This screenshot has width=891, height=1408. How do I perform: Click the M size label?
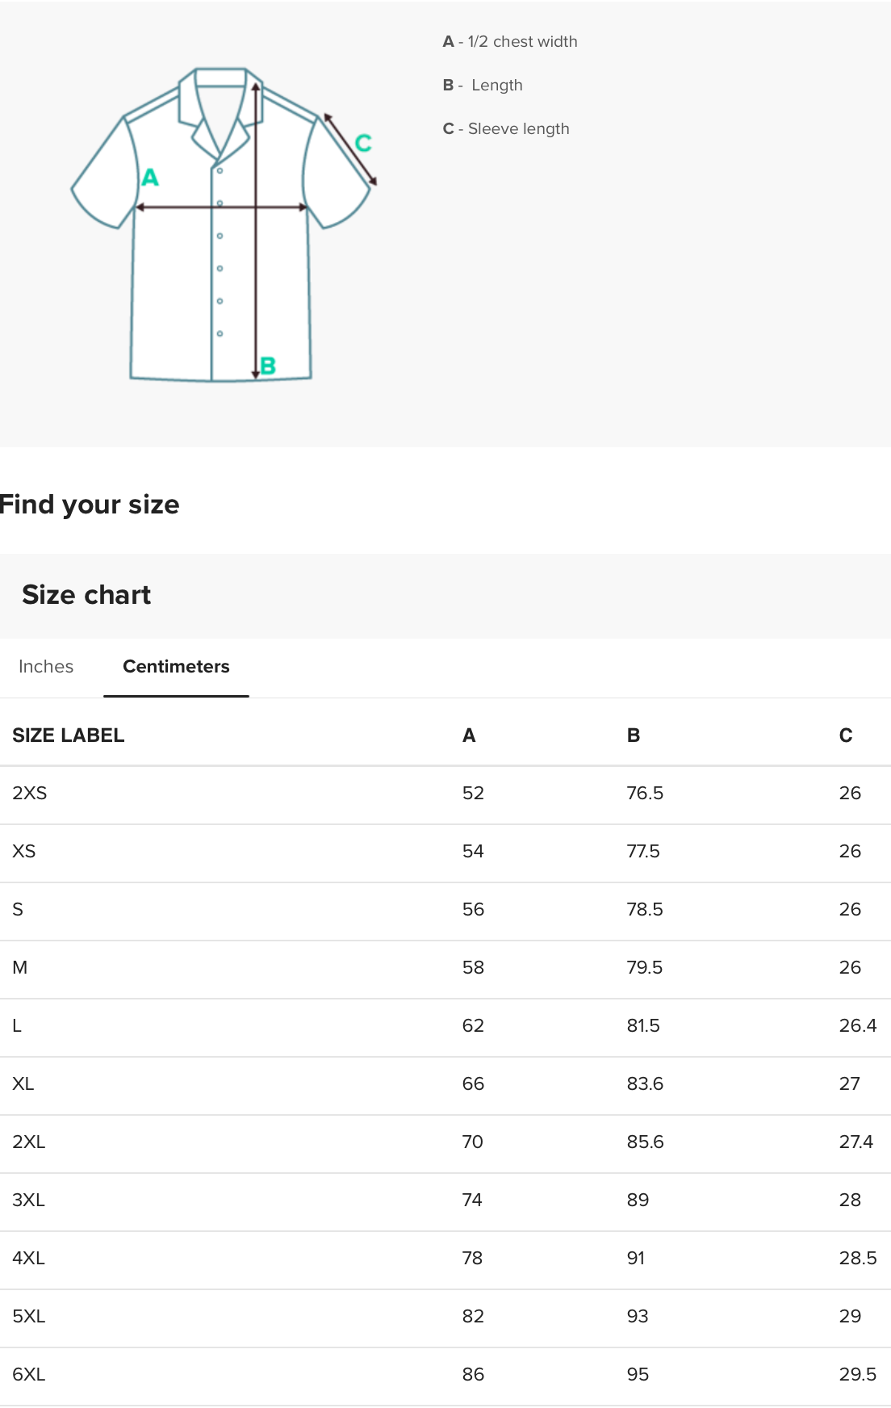tap(20, 968)
